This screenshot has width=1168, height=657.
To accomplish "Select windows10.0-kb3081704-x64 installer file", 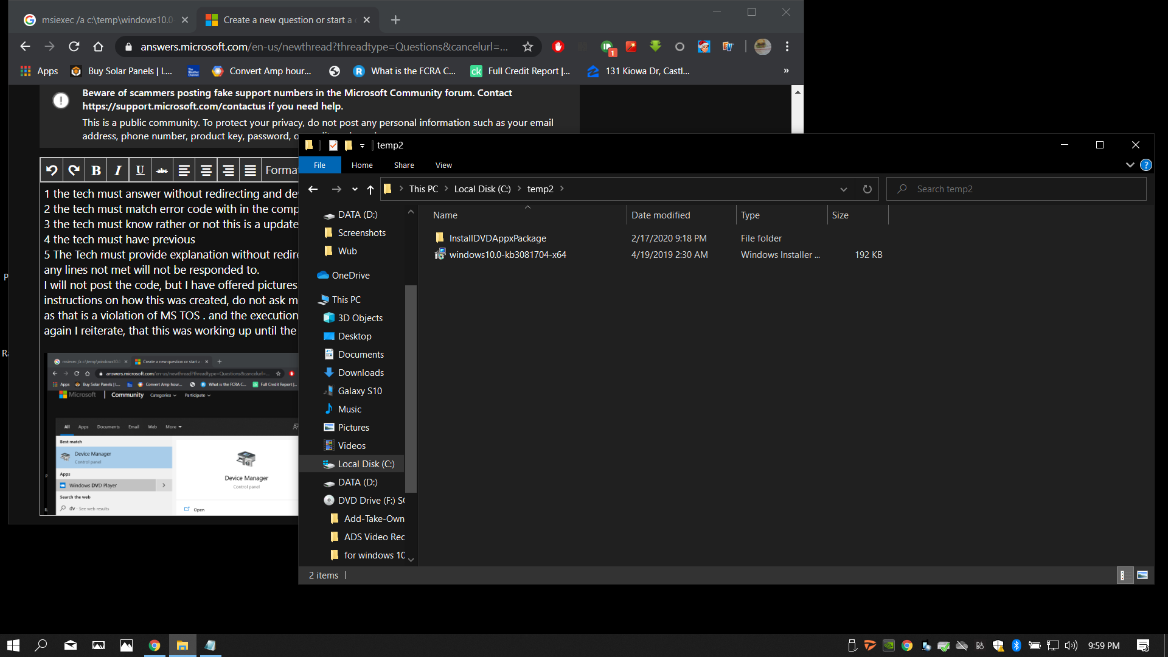I will coord(507,255).
